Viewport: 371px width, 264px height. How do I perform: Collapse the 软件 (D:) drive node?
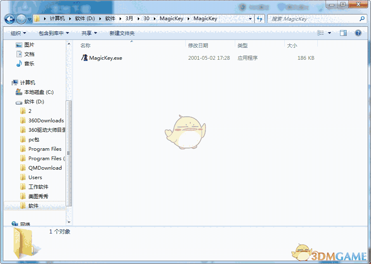[x=12, y=101]
